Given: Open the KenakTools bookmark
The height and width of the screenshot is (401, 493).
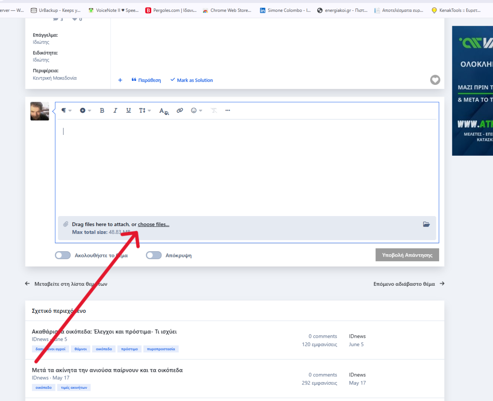Looking at the screenshot, I should point(456,10).
